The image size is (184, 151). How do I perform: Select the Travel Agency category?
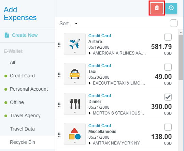pos(25,116)
